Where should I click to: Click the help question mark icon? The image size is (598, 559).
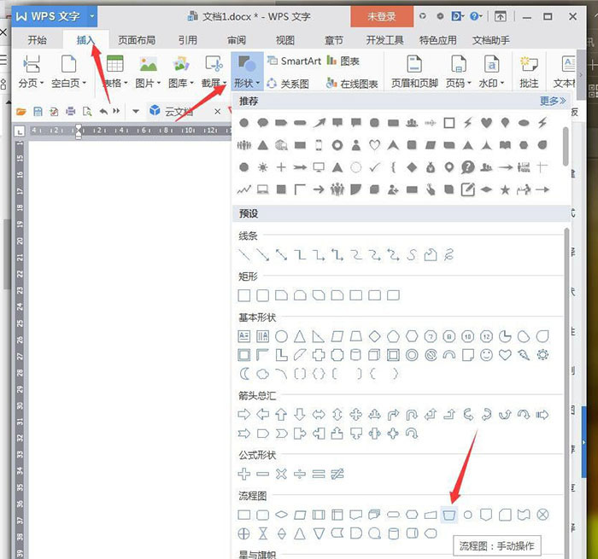tap(475, 16)
